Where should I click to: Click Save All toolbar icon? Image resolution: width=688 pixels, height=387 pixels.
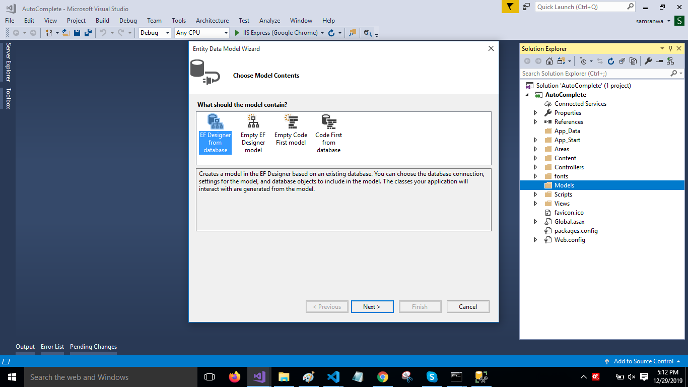[88, 33]
